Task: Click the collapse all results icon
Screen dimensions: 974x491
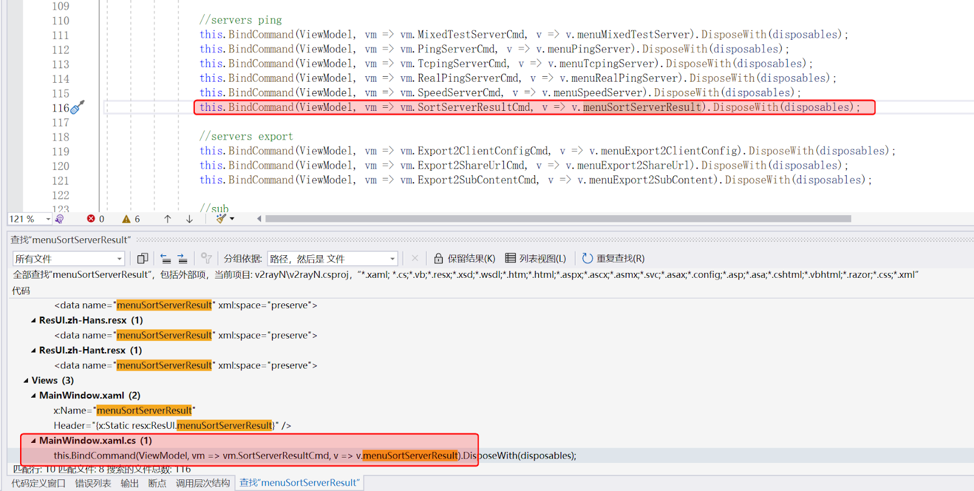Action: [x=166, y=258]
